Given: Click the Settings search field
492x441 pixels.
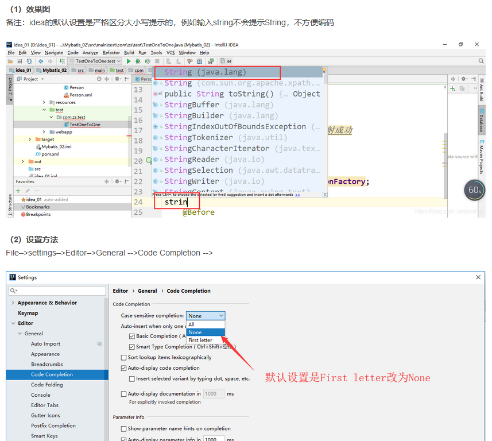Looking at the screenshot, I should (x=57, y=291).
